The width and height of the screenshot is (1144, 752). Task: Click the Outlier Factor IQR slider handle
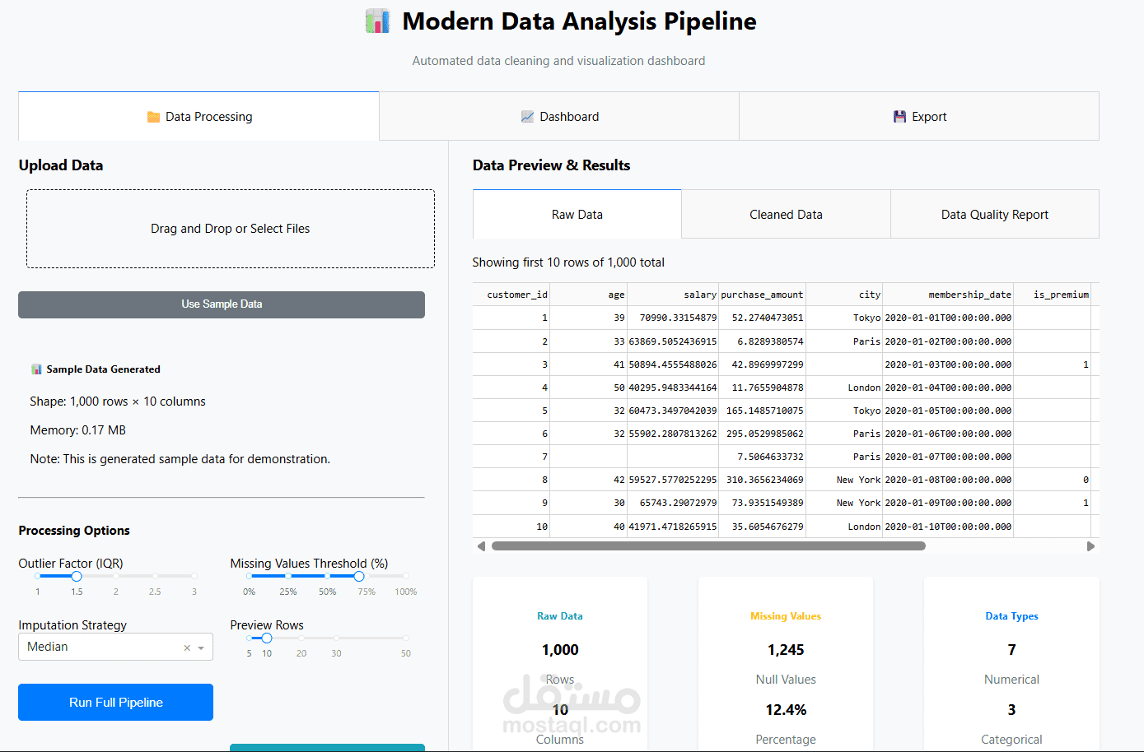pyautogui.click(x=77, y=577)
